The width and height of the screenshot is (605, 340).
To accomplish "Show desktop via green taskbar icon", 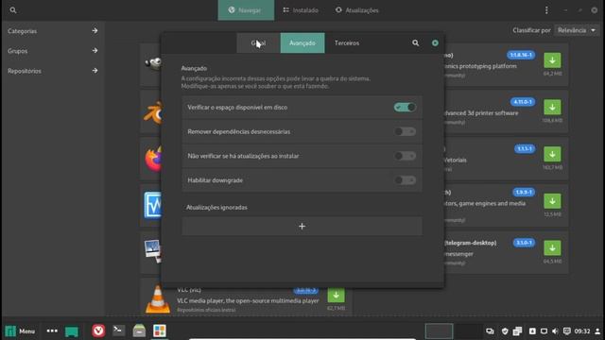I will coord(72,331).
